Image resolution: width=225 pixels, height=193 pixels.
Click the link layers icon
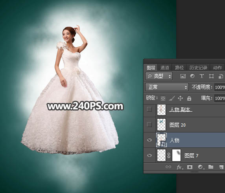[168, 167]
